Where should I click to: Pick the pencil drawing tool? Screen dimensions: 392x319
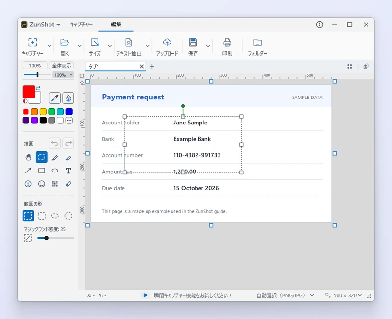coord(55,157)
